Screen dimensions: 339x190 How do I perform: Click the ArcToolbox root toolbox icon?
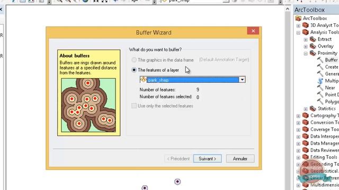[x=298, y=18]
